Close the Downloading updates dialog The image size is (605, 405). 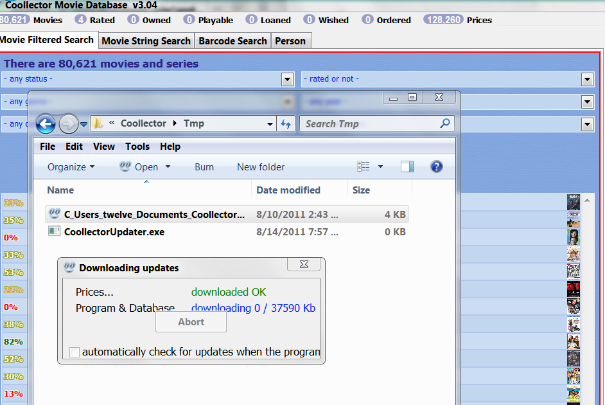(x=304, y=264)
